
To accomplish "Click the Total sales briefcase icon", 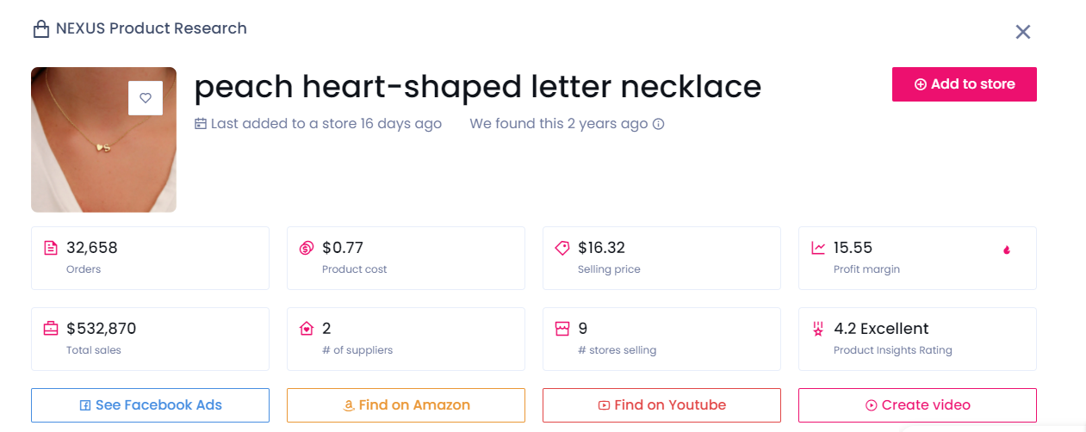I will 51,329.
